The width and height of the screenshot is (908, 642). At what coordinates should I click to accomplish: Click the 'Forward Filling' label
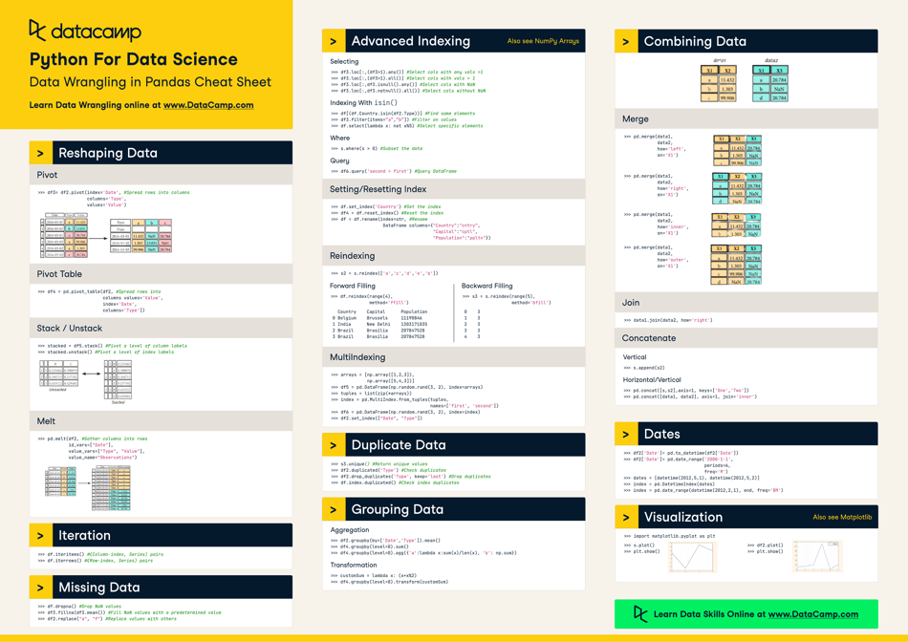352,286
